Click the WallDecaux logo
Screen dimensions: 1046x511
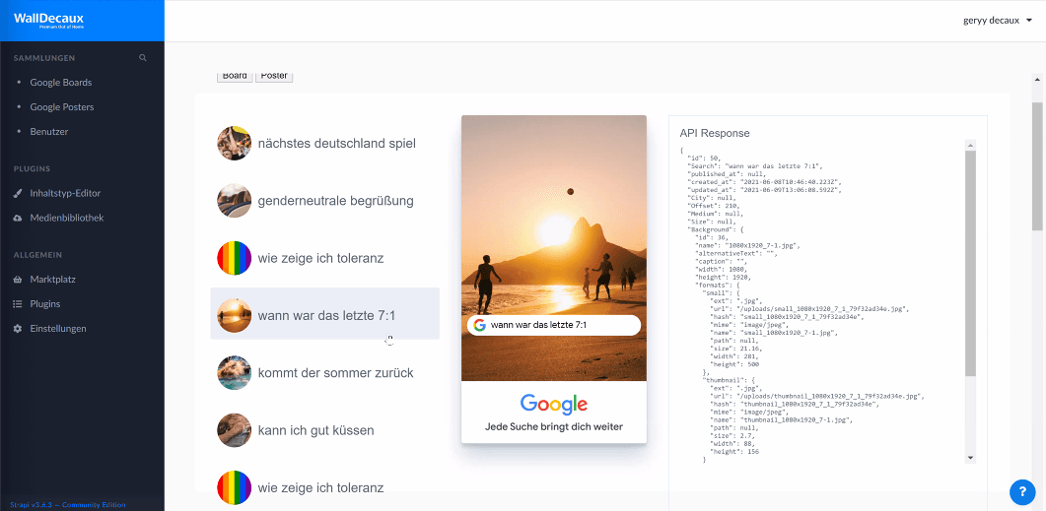48,20
